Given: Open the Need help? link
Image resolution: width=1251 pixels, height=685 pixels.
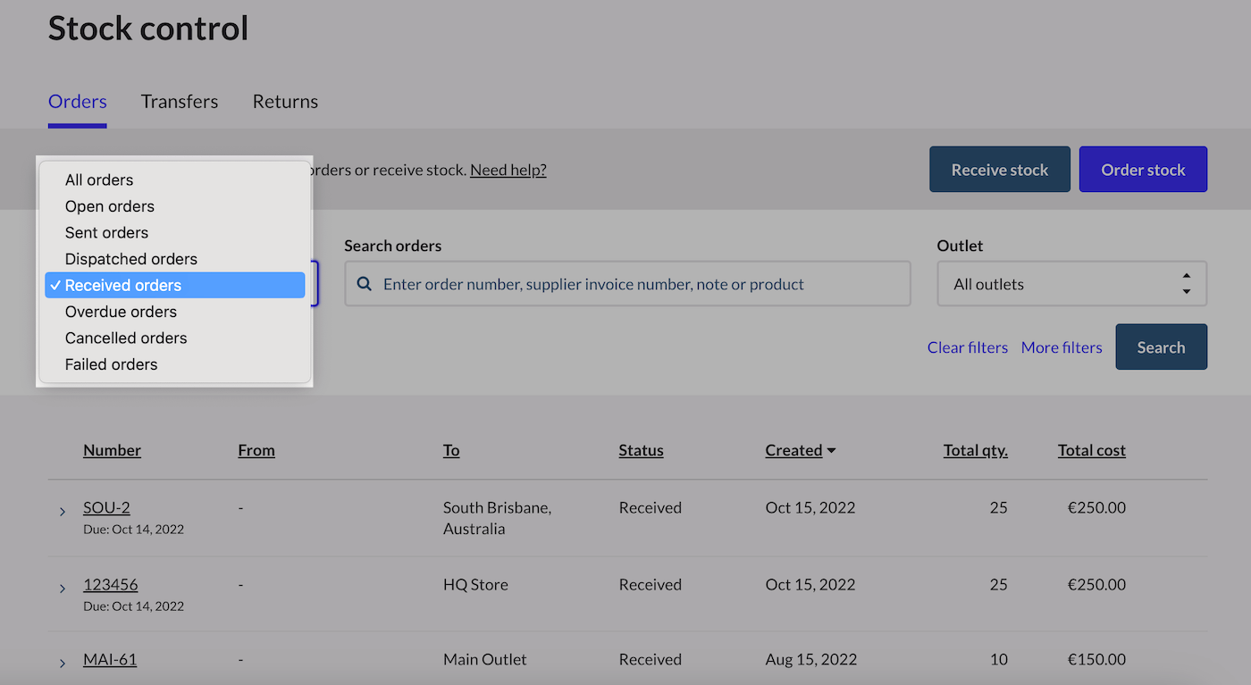Looking at the screenshot, I should coord(508,170).
